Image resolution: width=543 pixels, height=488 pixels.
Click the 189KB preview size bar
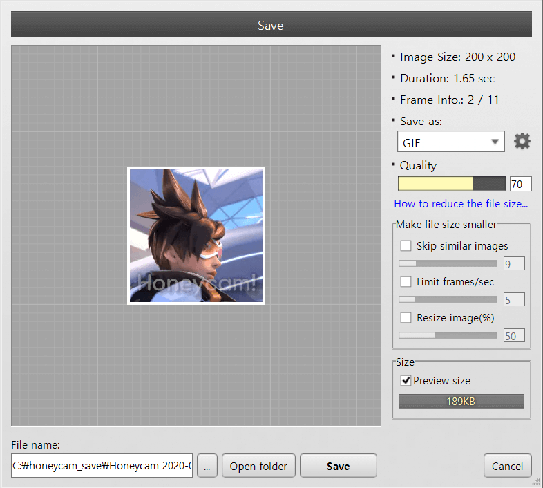pyautogui.click(x=461, y=402)
